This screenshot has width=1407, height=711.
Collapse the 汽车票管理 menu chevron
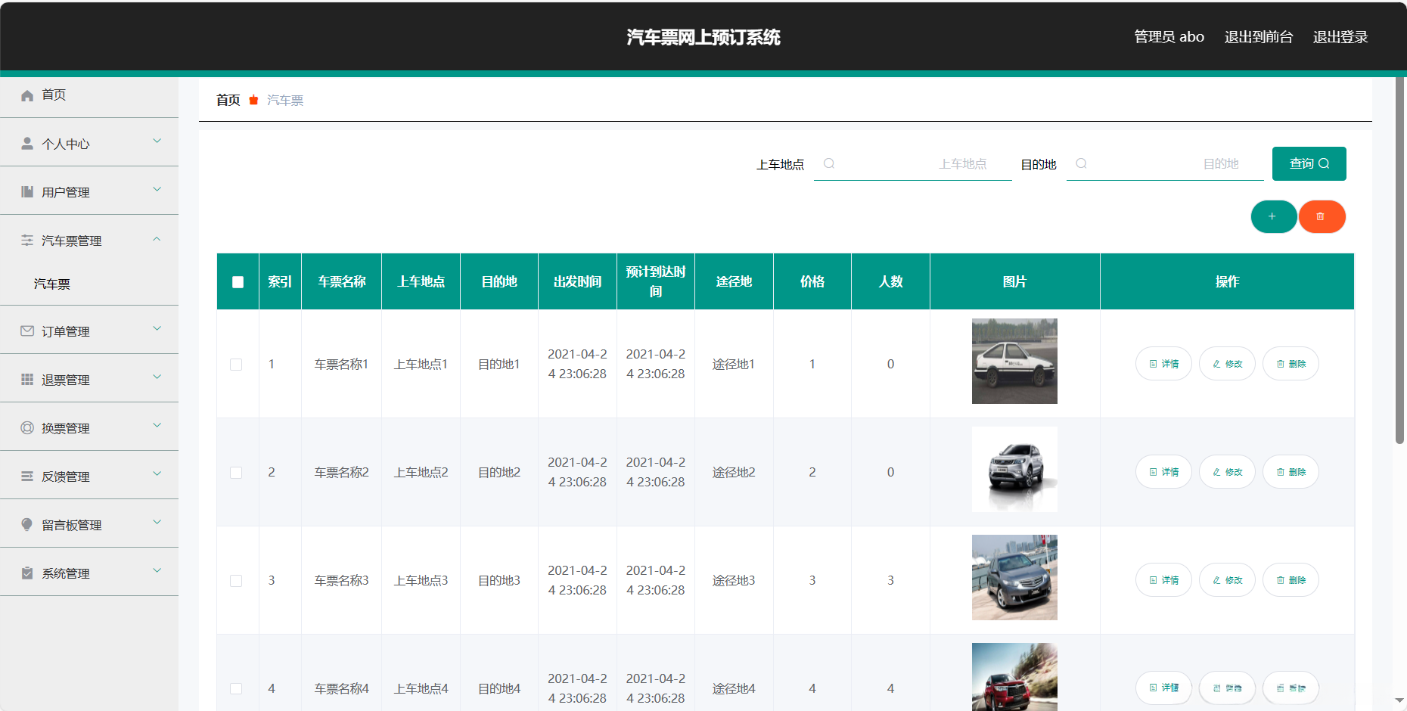157,239
